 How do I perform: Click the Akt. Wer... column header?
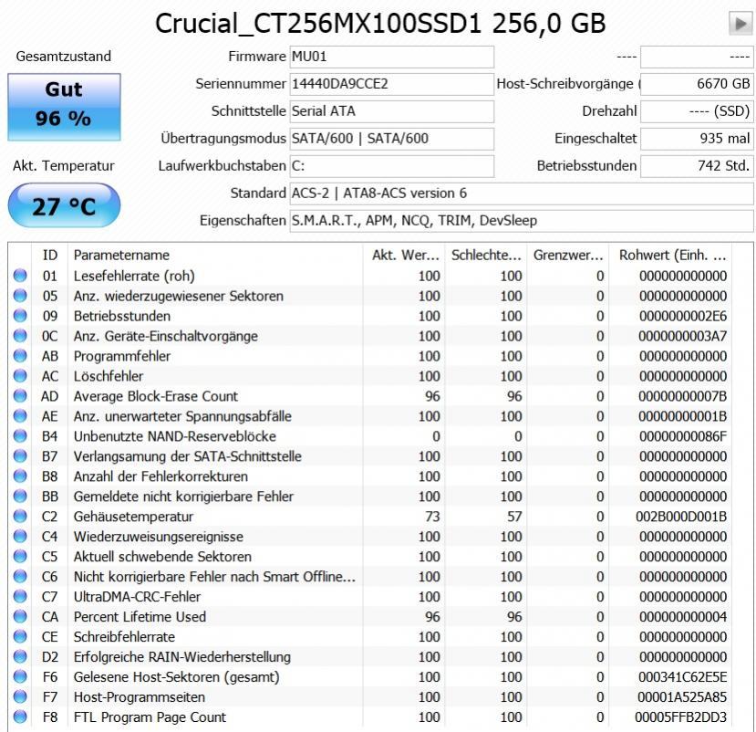[404, 256]
